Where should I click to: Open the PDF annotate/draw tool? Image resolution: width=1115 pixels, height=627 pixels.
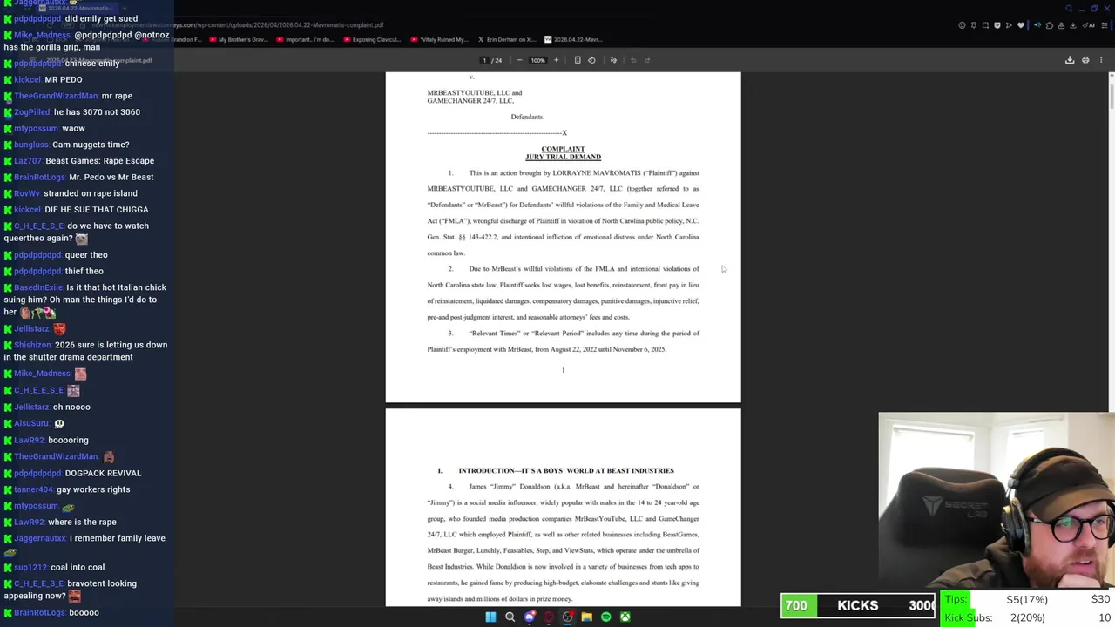[613, 60]
